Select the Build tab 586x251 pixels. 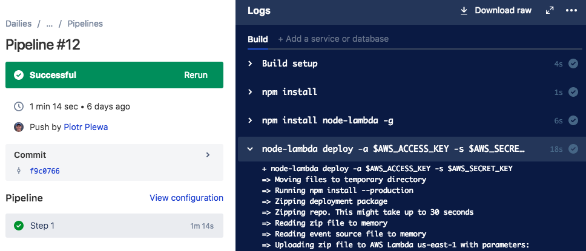pos(258,39)
